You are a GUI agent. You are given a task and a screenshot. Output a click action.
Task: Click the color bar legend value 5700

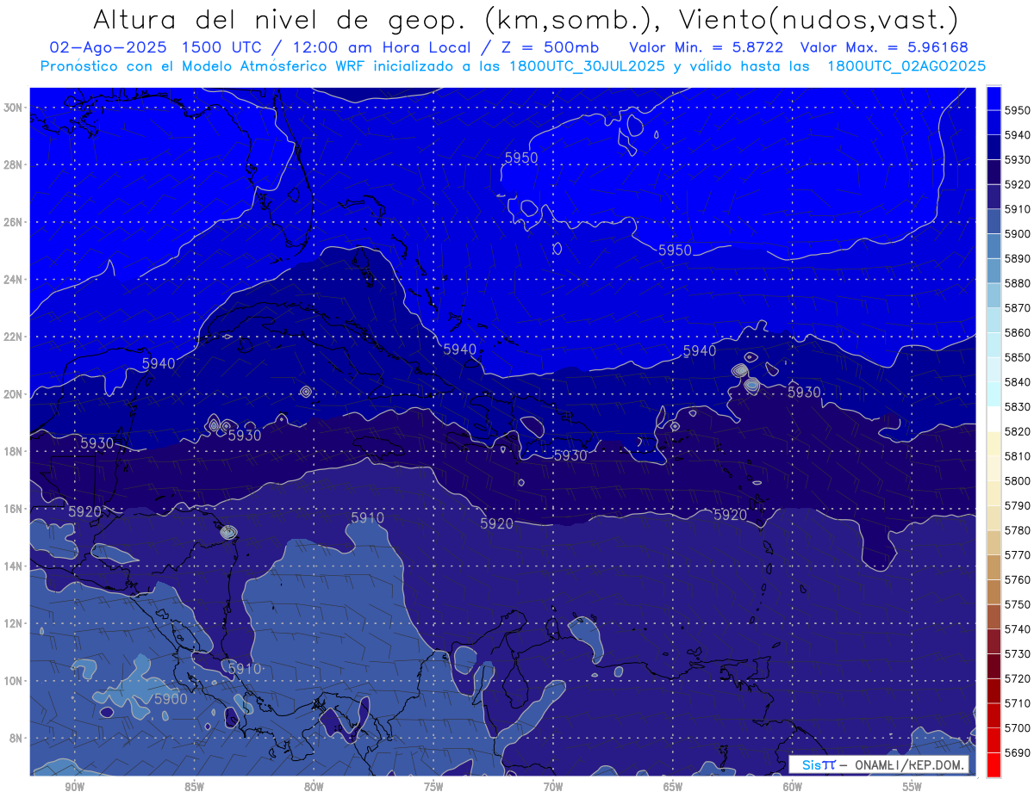tap(1018, 727)
